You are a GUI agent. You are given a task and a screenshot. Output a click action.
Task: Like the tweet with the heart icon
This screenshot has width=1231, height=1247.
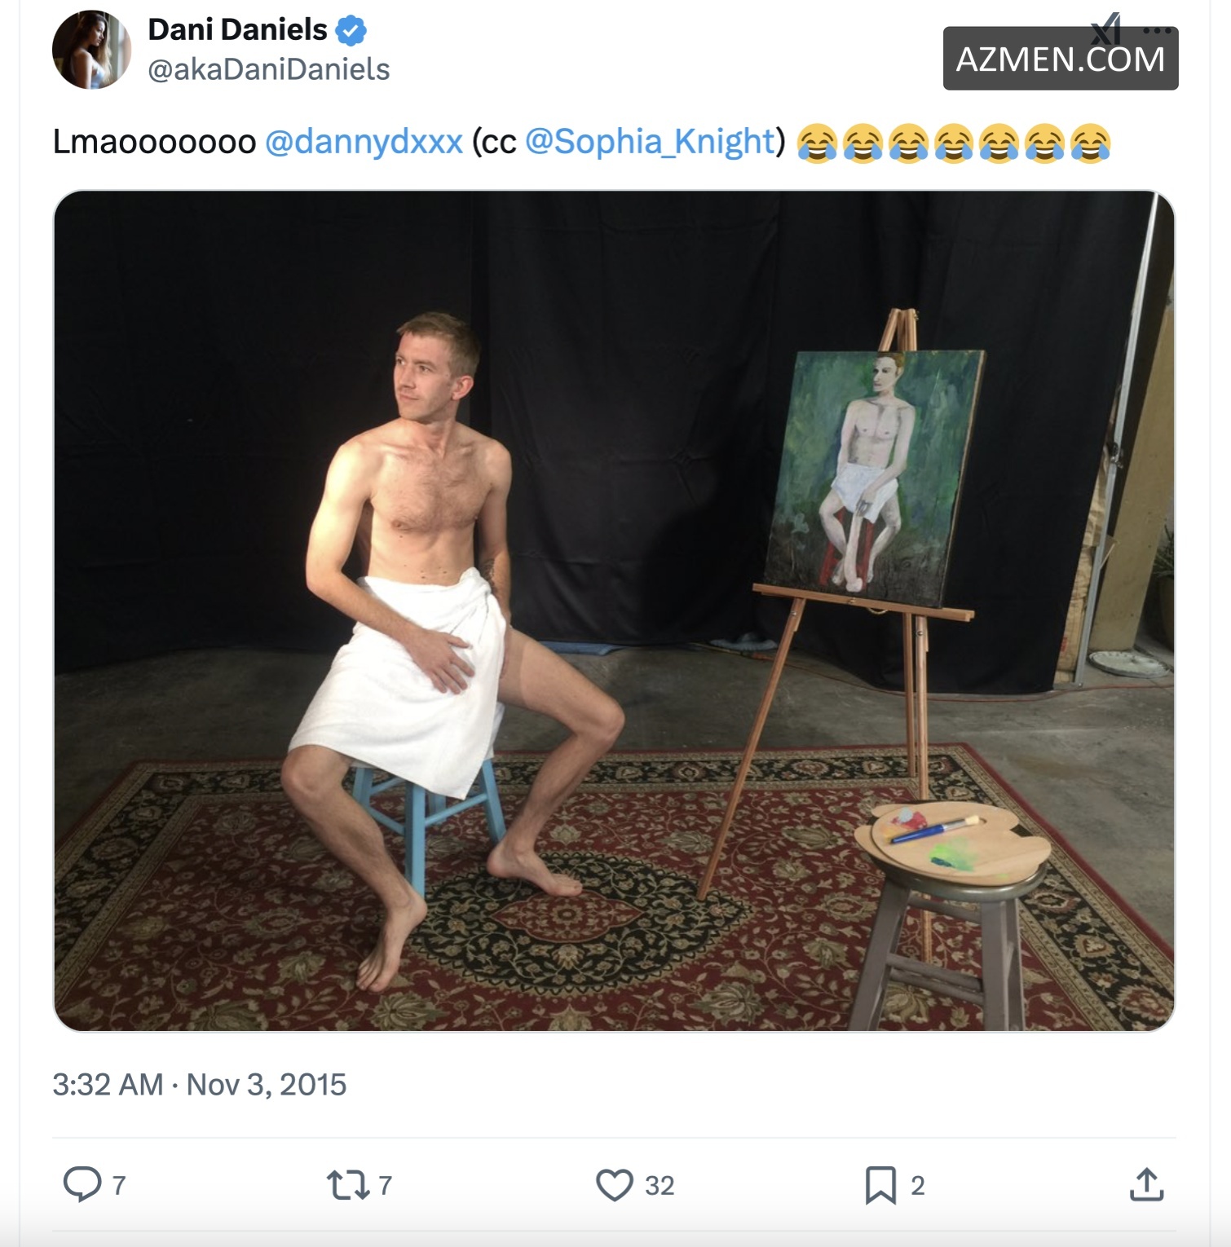coord(614,1184)
